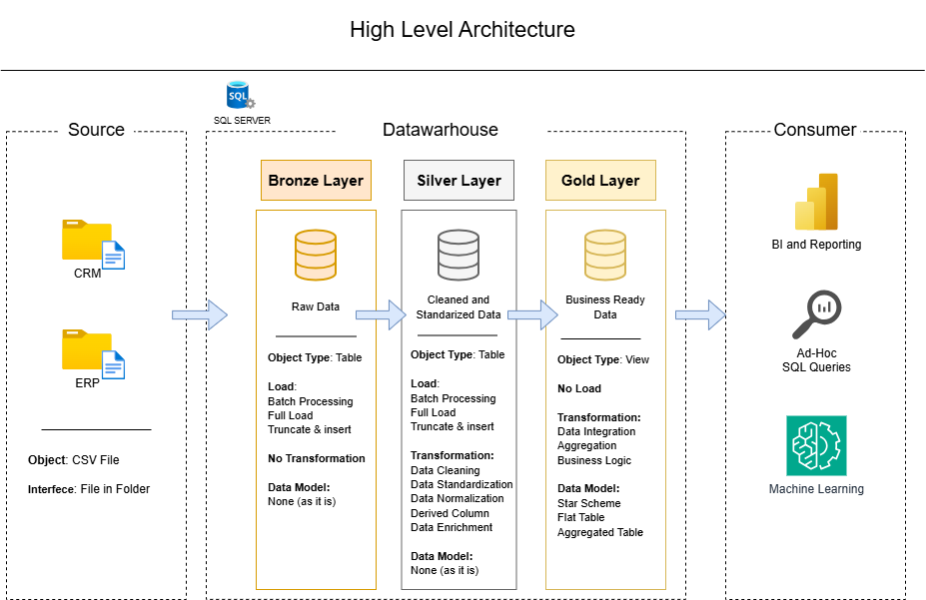The width and height of the screenshot is (926, 600).
Task: Click the Ad-Hoc SQL Queries label
Action: (816, 359)
